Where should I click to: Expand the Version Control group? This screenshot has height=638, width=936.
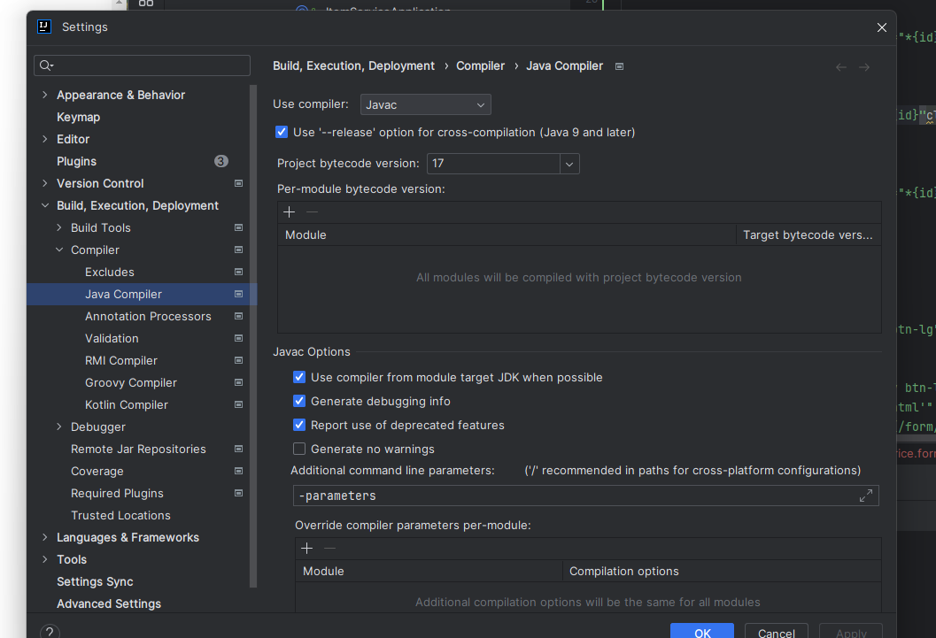tap(45, 183)
